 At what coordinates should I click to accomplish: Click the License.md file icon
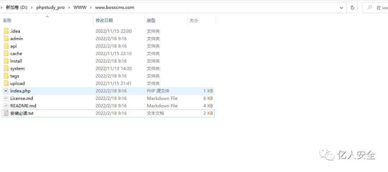tap(6, 98)
